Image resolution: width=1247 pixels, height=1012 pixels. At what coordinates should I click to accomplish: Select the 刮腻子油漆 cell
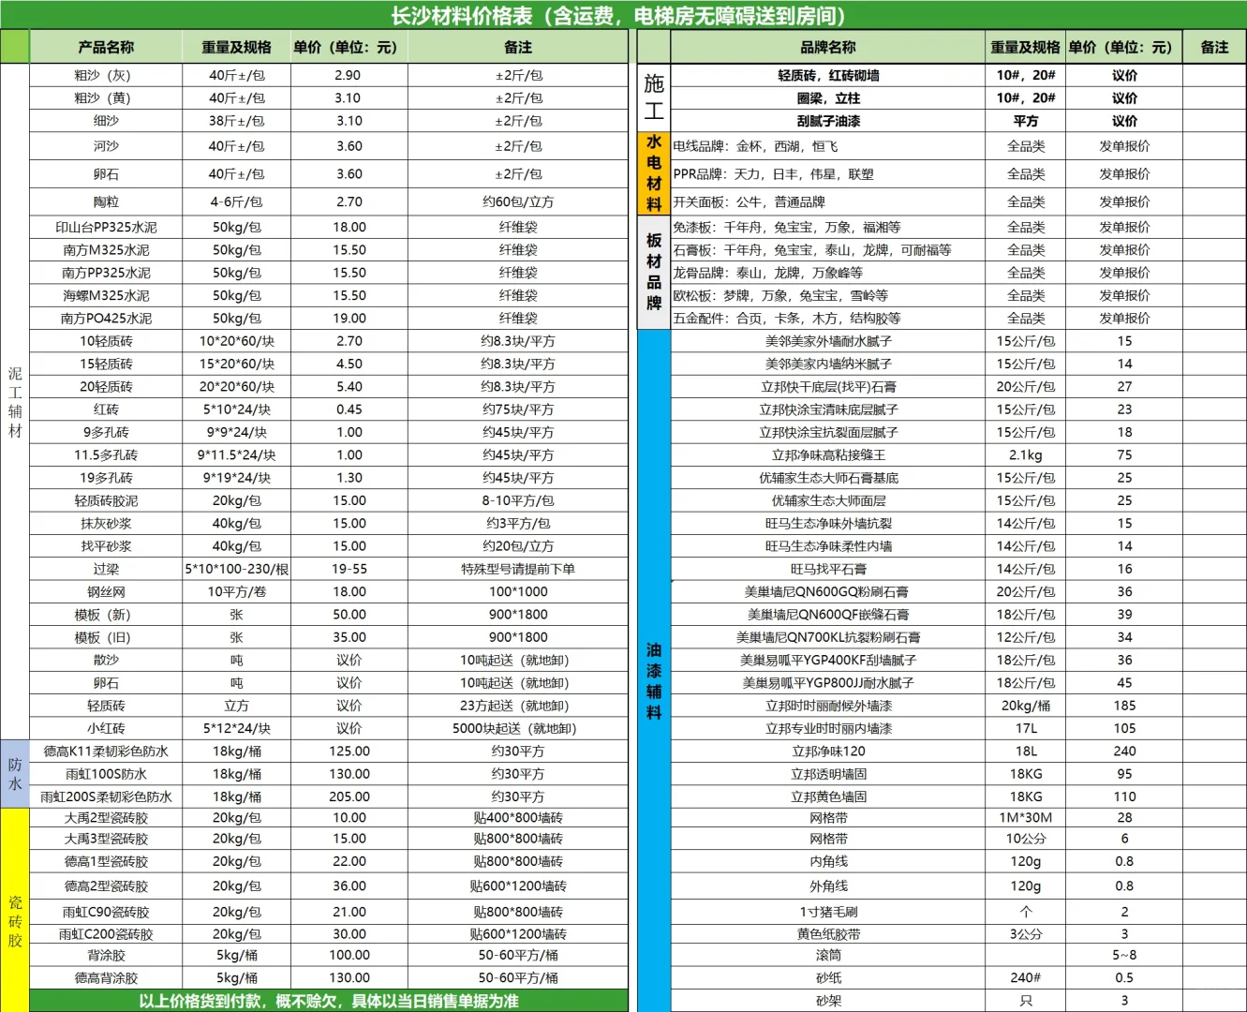tap(828, 121)
